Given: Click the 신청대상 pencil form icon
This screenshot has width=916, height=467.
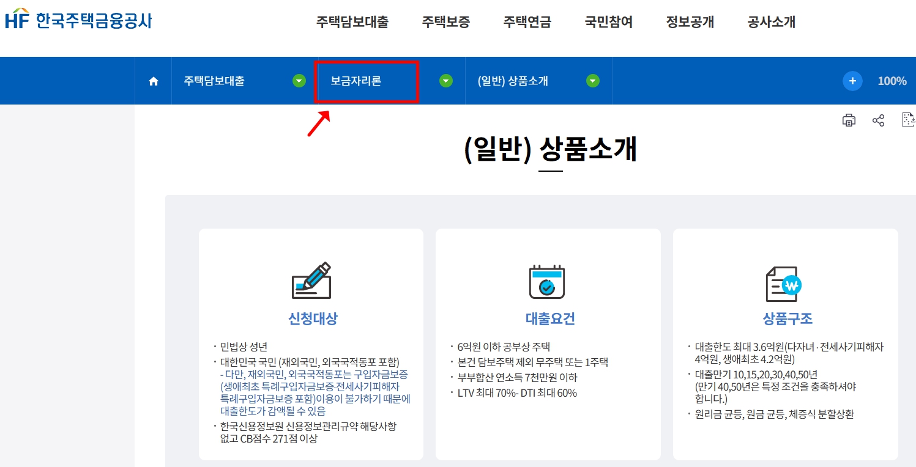Looking at the screenshot, I should tap(311, 281).
